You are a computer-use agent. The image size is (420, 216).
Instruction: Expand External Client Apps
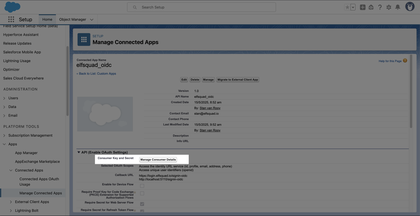pos(11,202)
